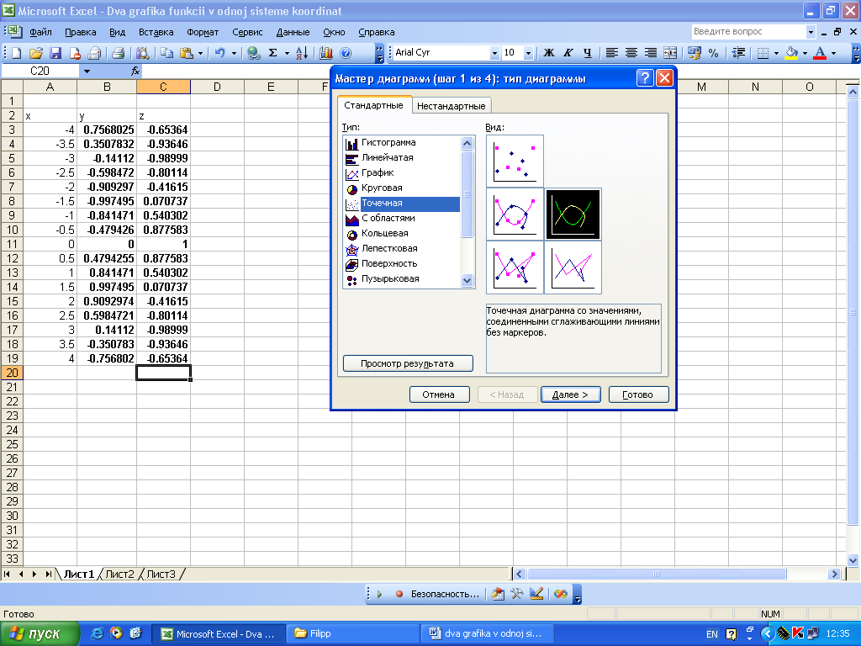Open Excel help with the question icon
Screen dimensions: 861x646
click(x=346, y=53)
